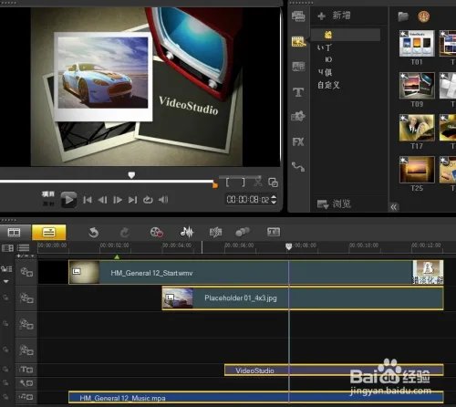
Task: Select the Instant Project library icon
Action: (298, 41)
